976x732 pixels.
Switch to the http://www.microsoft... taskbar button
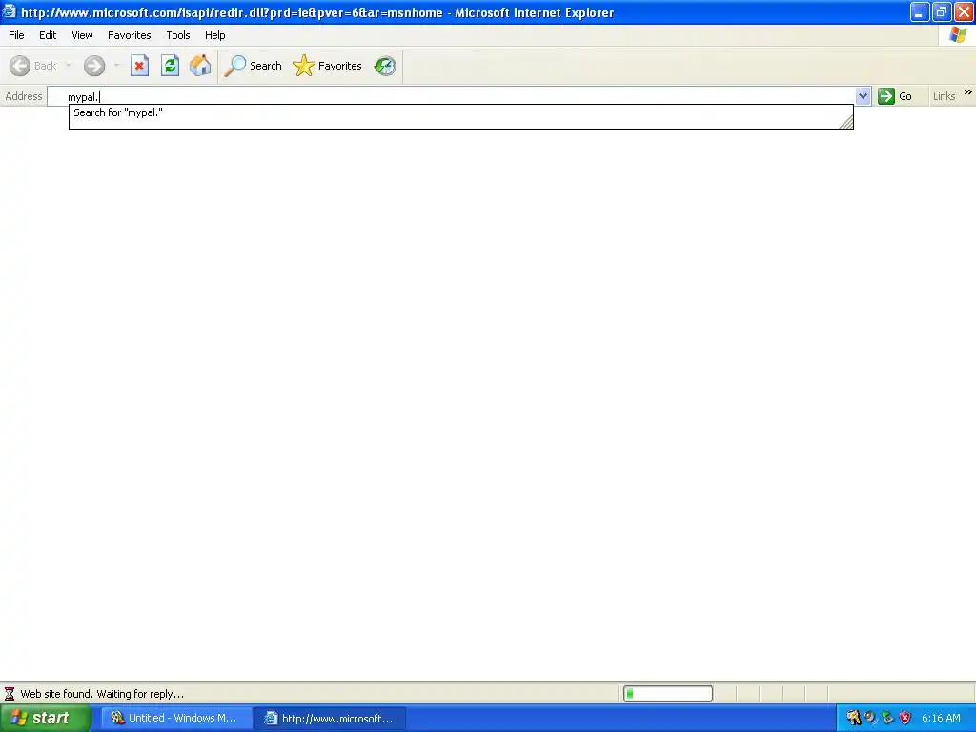pos(332,719)
